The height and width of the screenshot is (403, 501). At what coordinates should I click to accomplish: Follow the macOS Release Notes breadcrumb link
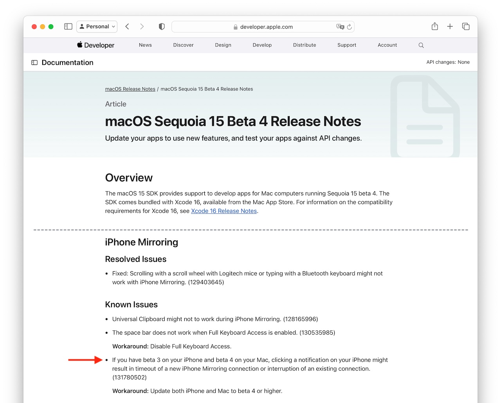tap(130, 89)
